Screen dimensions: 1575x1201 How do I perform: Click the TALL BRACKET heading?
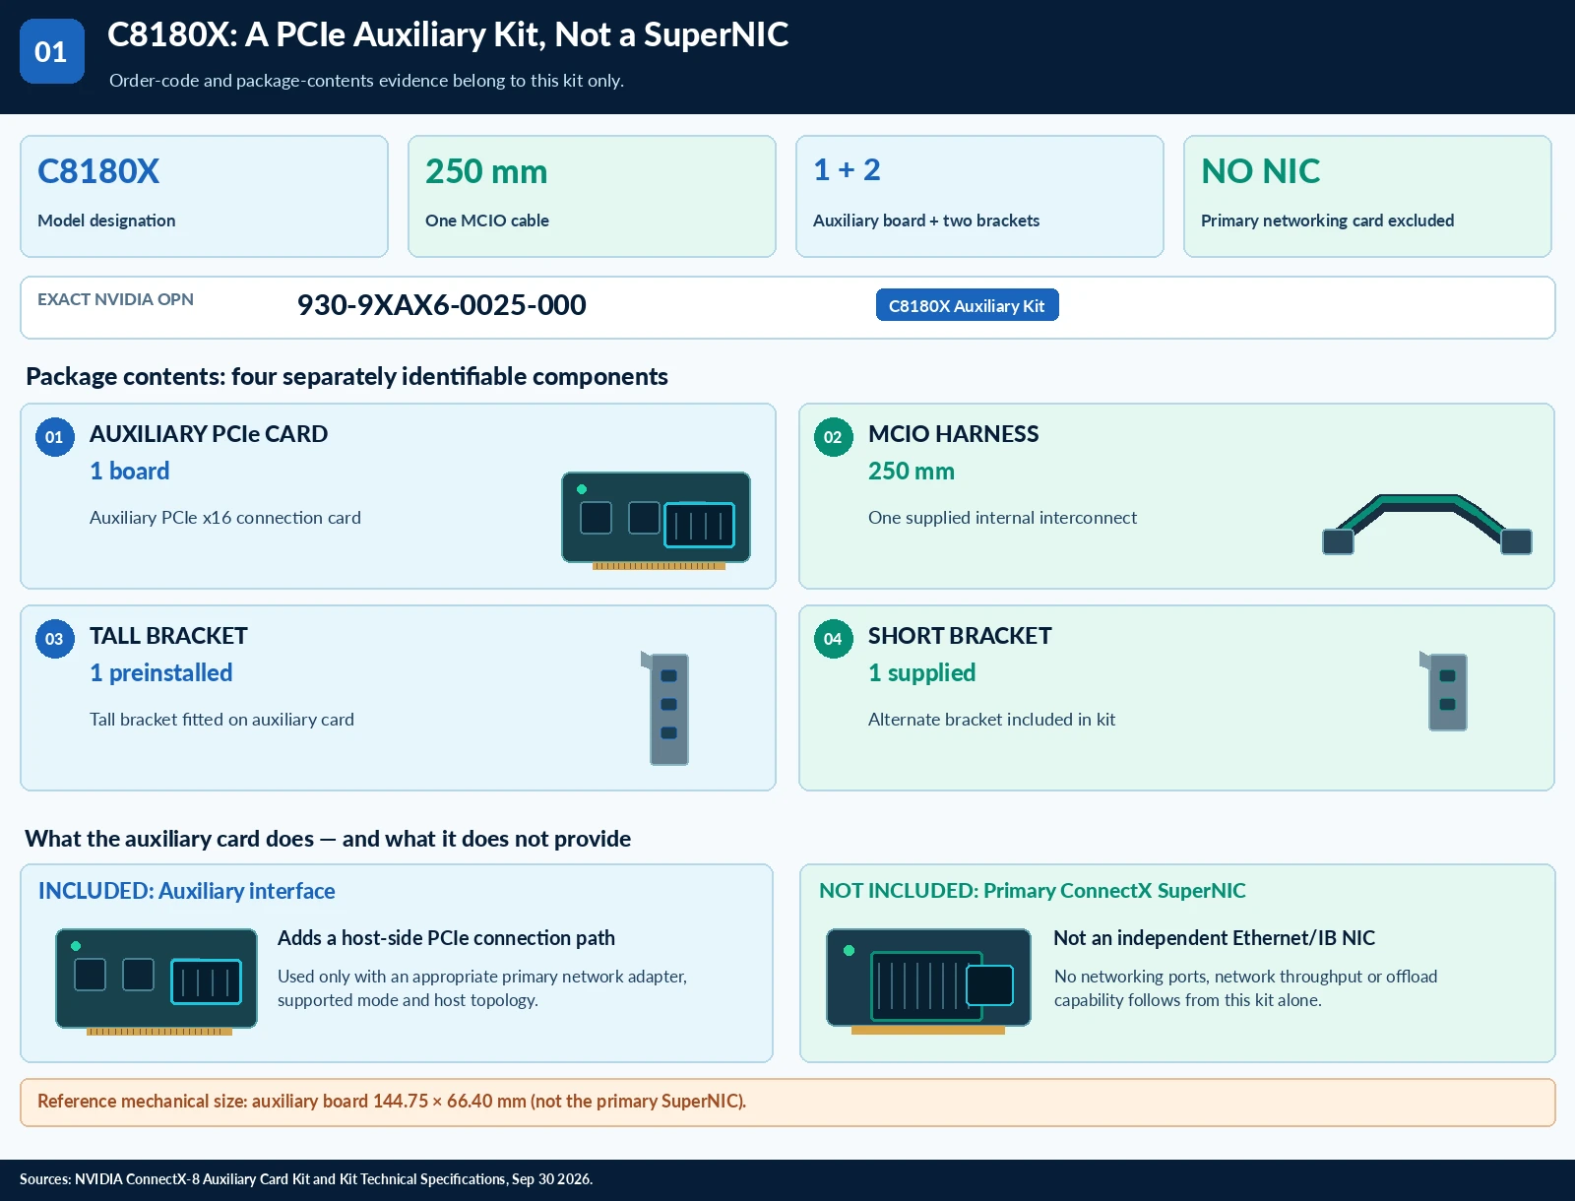point(168,636)
